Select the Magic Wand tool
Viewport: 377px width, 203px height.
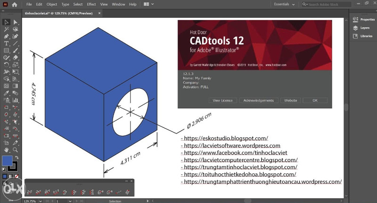6,29
